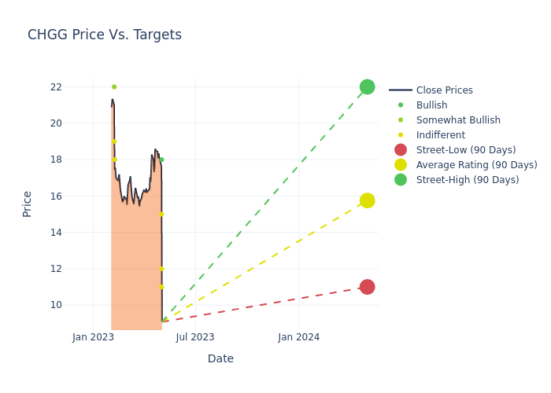Click the Jul 2023 x-axis tick label
551x393 pixels.
[x=195, y=337]
